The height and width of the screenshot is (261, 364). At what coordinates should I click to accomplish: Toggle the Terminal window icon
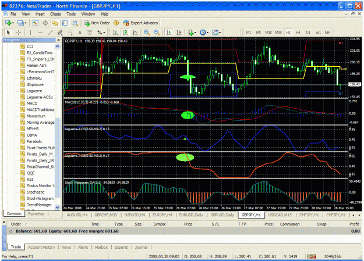pyautogui.click(x=65, y=23)
